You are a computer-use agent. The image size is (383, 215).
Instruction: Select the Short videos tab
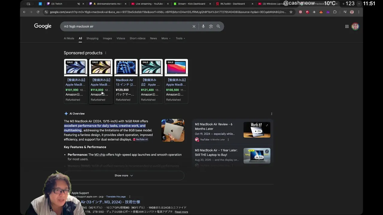137,38
